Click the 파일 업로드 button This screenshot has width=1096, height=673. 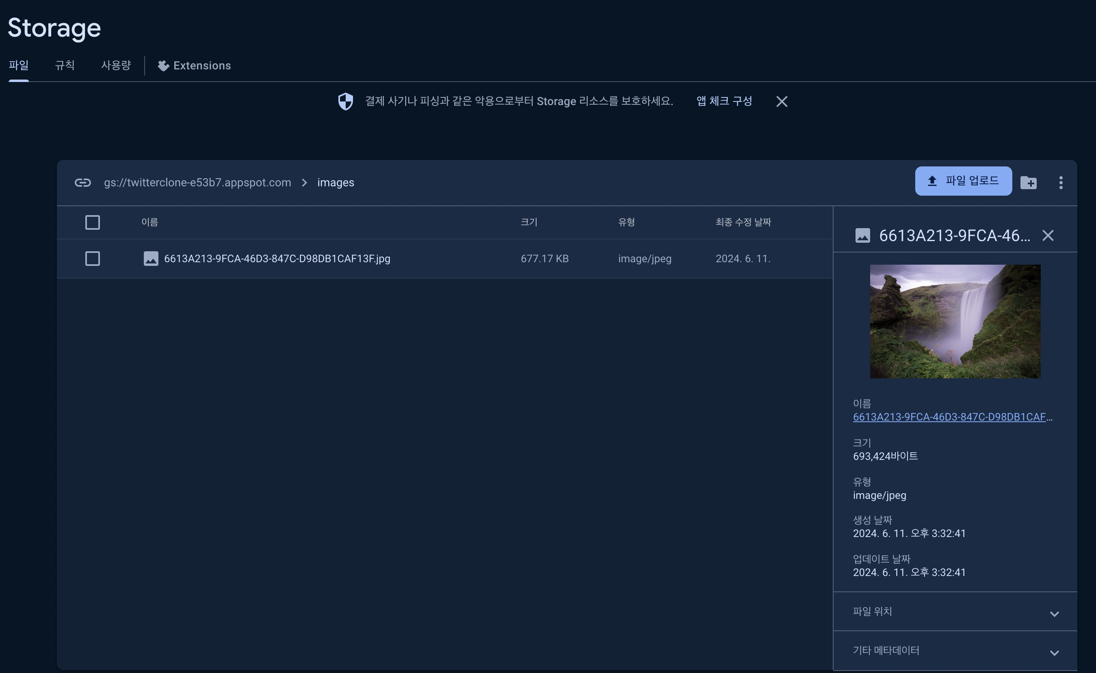963,181
